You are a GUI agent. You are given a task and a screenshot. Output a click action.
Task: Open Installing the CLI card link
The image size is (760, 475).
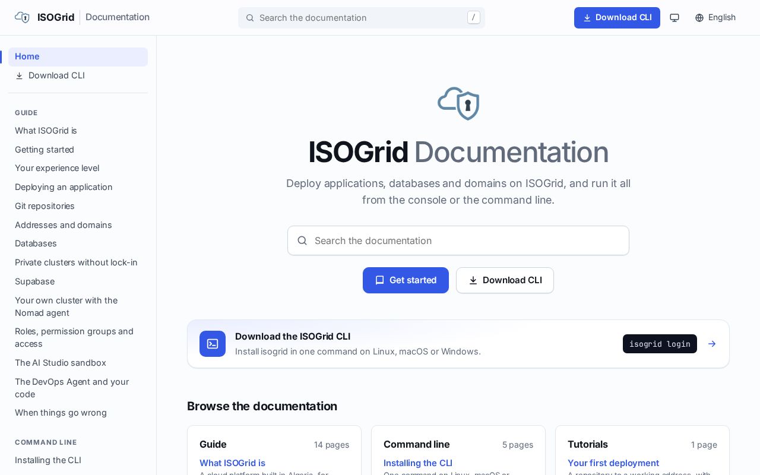tap(418, 463)
